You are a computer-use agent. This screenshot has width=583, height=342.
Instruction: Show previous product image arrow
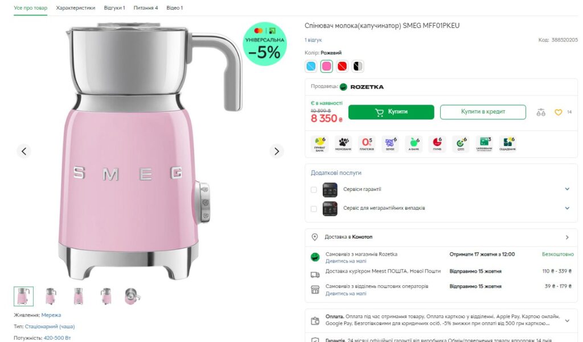click(x=23, y=151)
